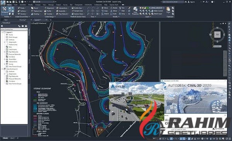Click the Sample Lines tool

pyautogui.click(x=77, y=11)
